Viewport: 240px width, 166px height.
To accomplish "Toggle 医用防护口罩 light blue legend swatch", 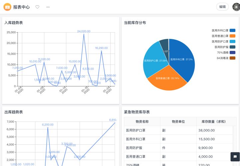I will [x=233, y=41].
